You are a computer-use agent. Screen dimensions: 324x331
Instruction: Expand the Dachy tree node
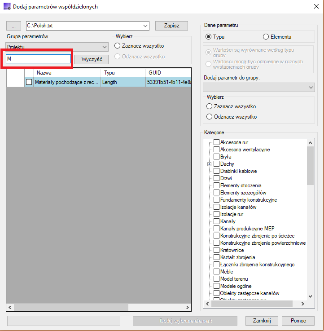209,164
